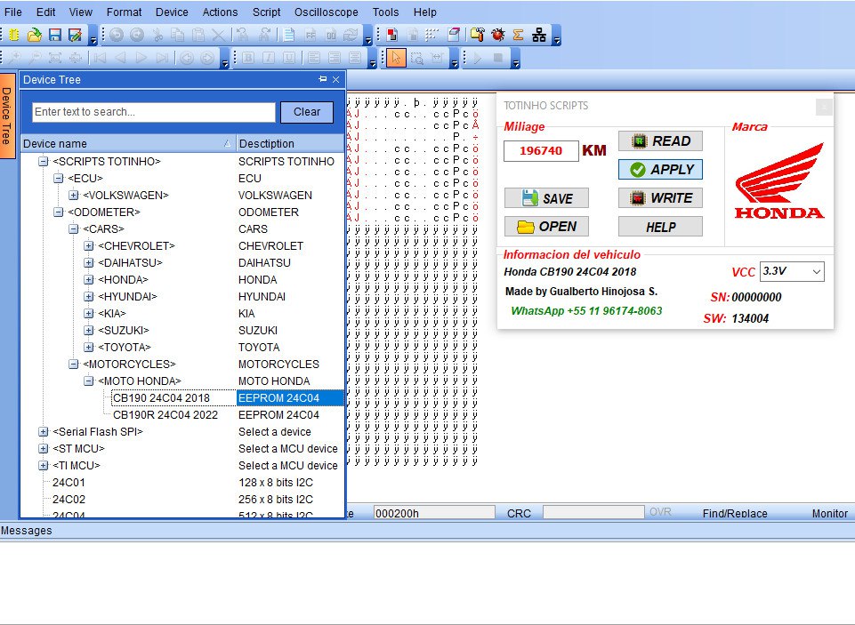
Task: Click the mileage value input field
Action: coord(540,151)
